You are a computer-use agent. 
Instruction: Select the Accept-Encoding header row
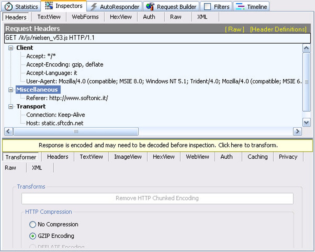65,65
